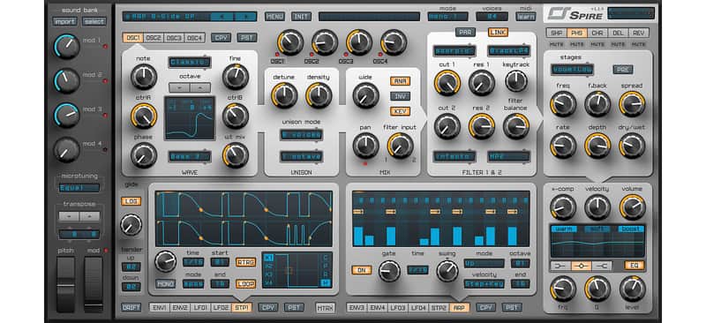
Task: Toggle the INV button in Mix
Action: coord(400,96)
